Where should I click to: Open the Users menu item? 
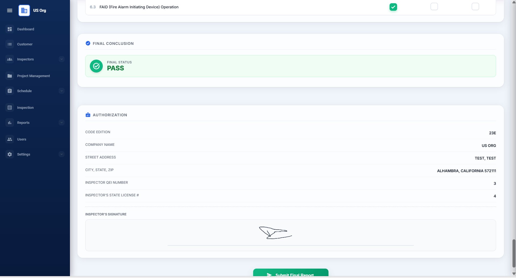[x=35, y=139]
